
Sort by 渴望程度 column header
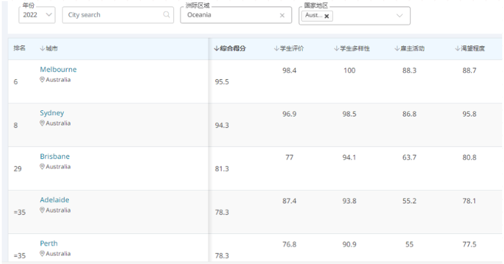(470, 48)
